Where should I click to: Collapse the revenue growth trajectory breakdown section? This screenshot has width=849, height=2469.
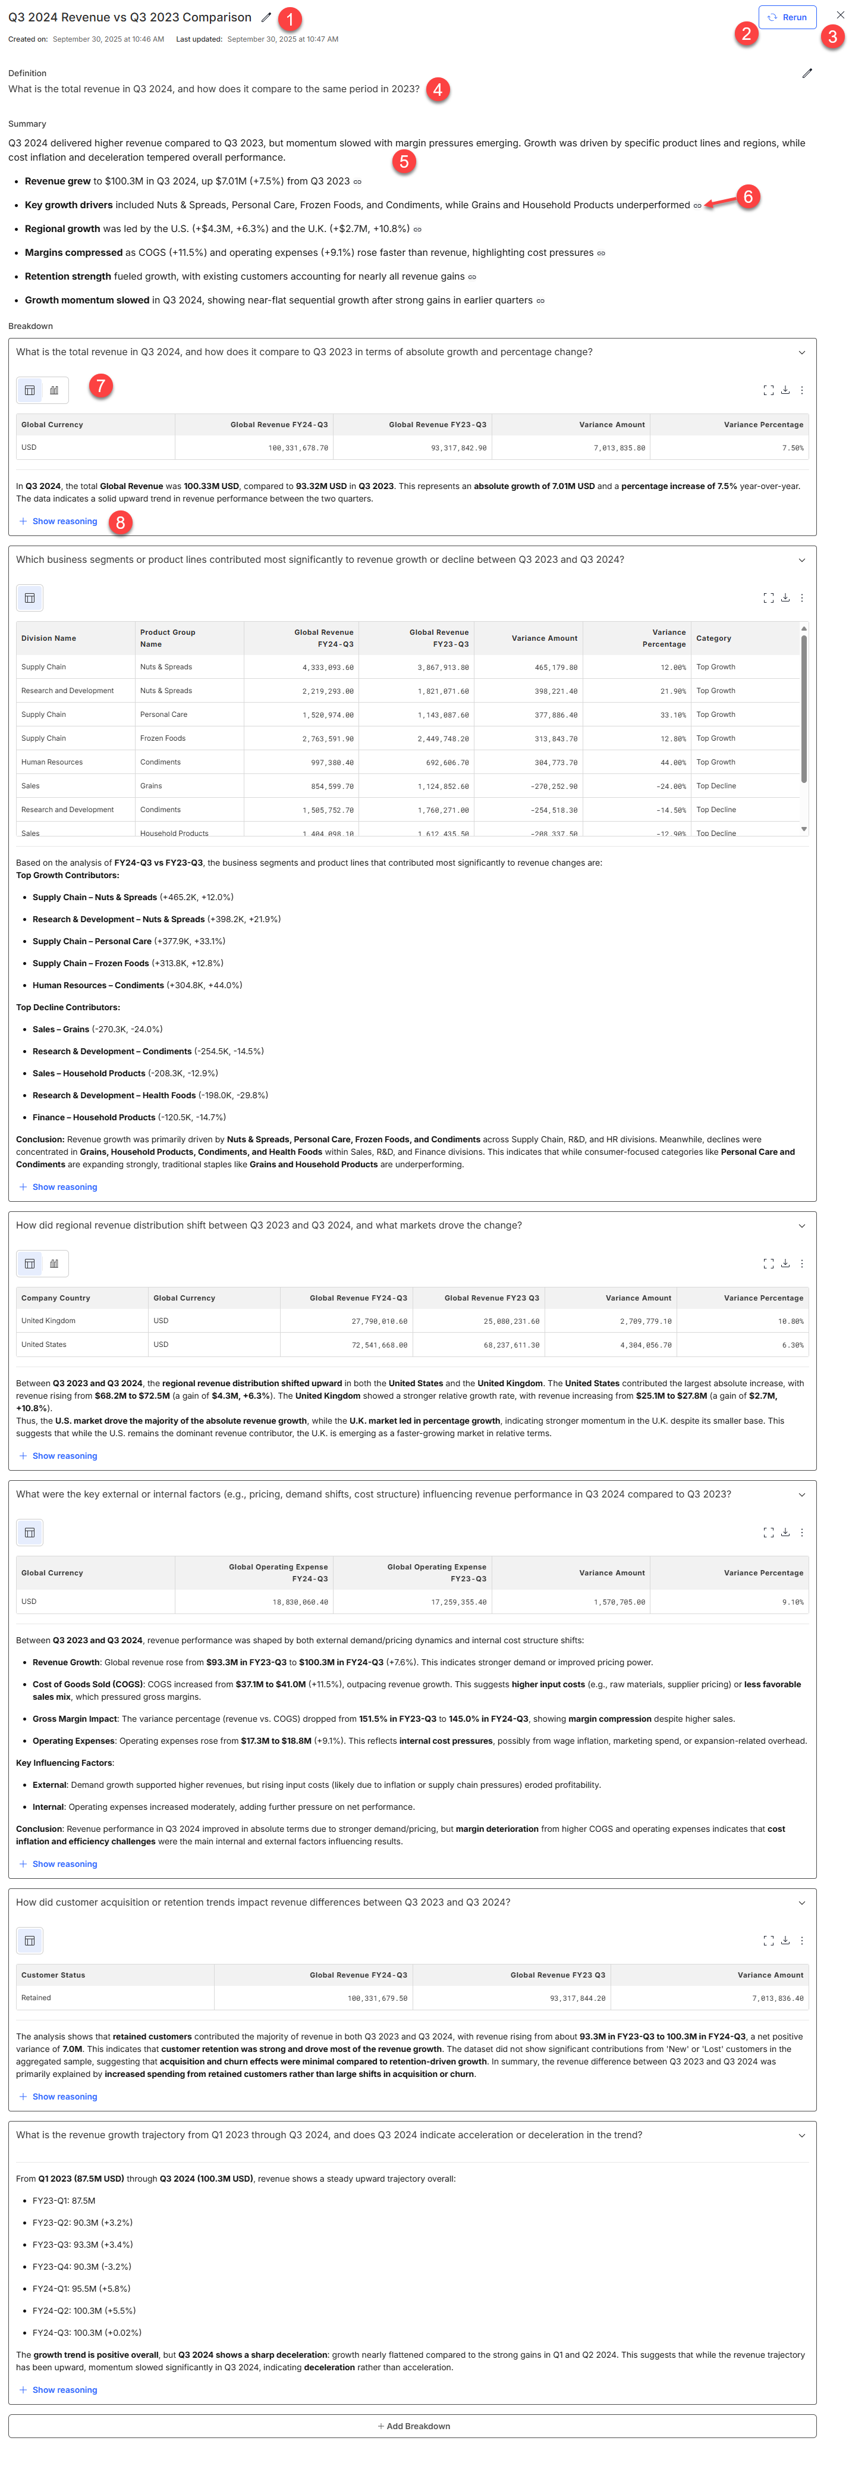pyautogui.click(x=801, y=2135)
